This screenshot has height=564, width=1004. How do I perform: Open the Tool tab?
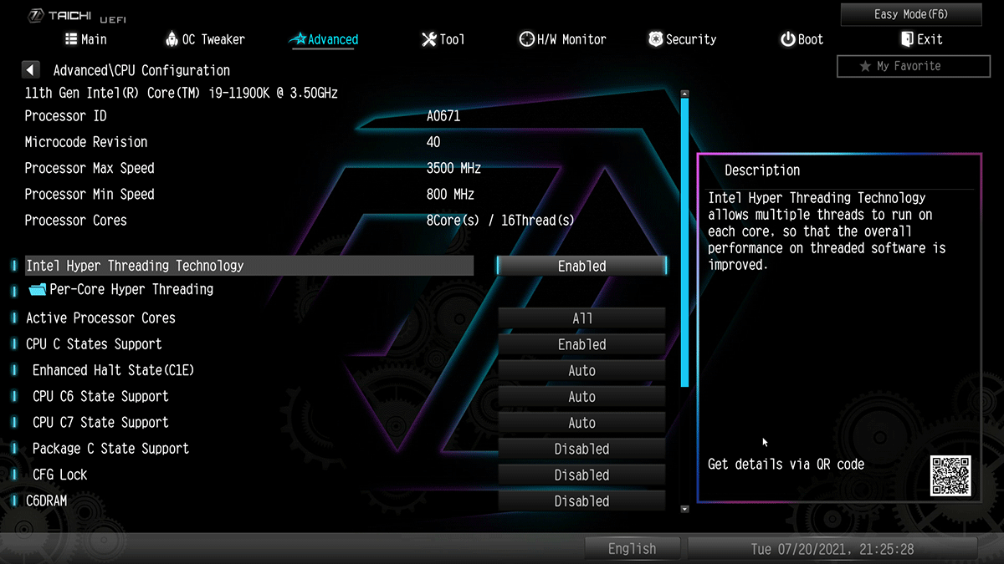point(443,39)
